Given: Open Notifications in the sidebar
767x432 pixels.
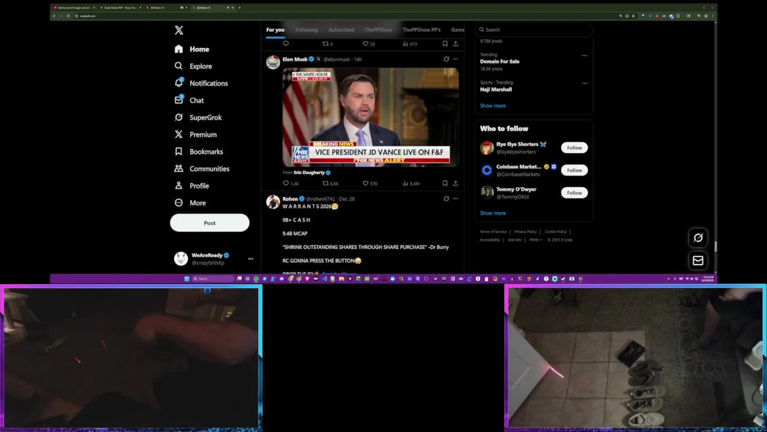Looking at the screenshot, I should 201,83.
